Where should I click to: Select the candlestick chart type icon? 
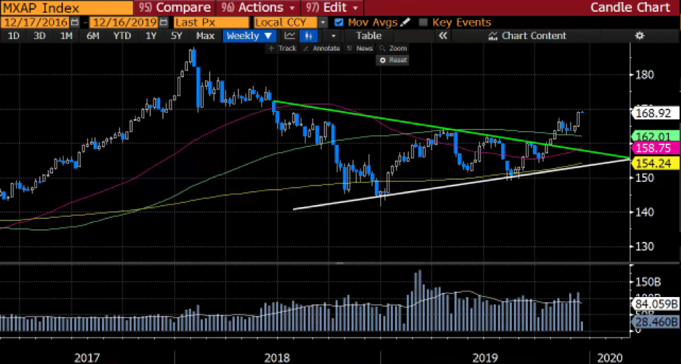pos(308,36)
